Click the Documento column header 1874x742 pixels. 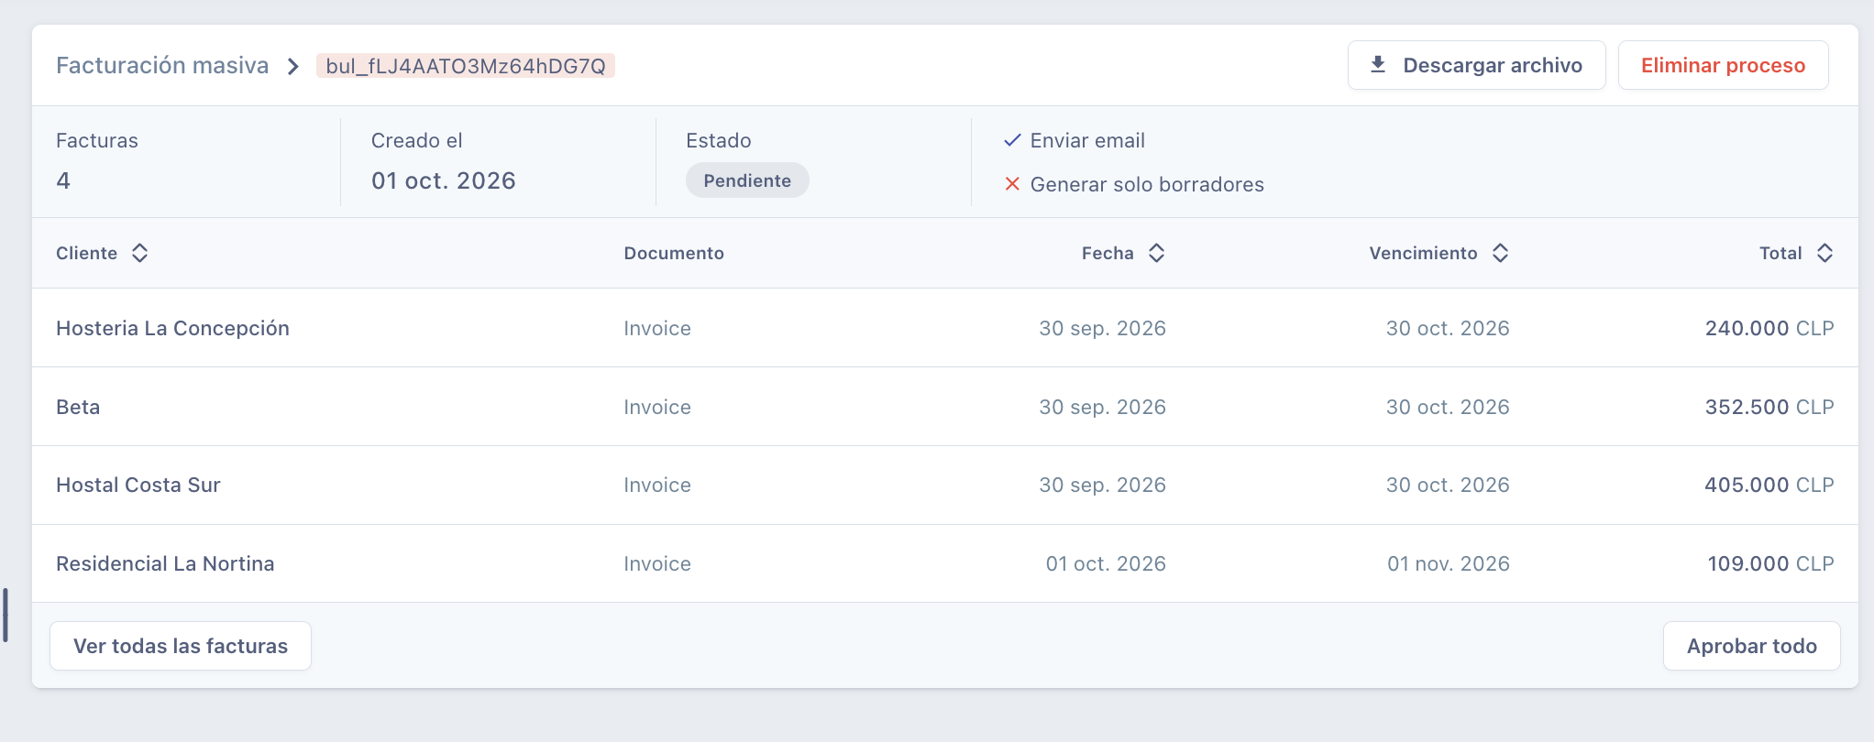674,253
